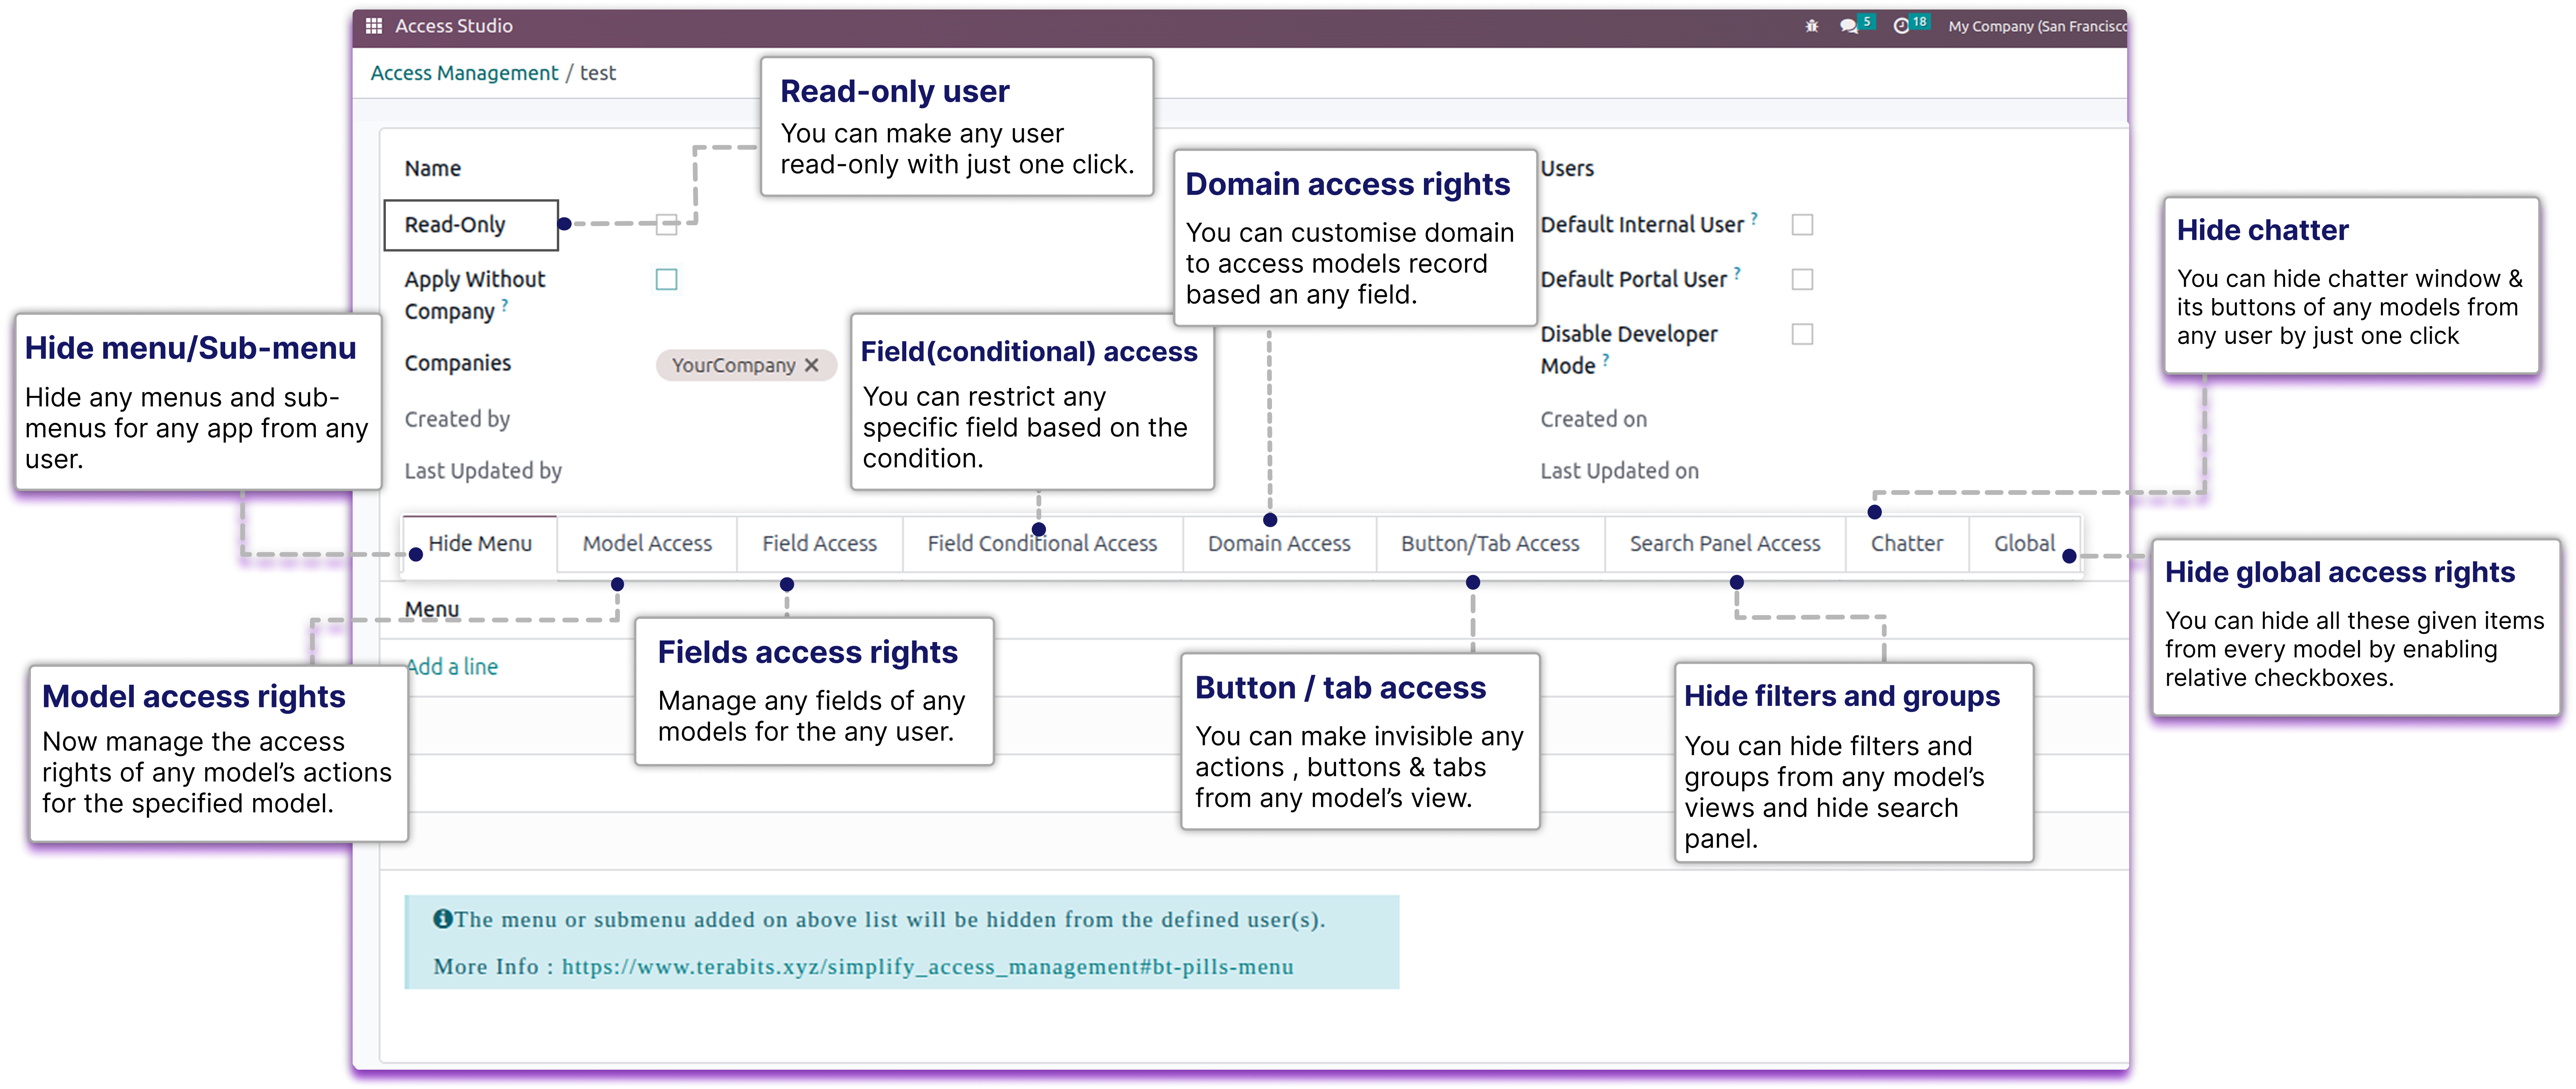Click help mark beside Disable Developer Mode
Screen dimensions: 2576x1089
coord(1606,359)
